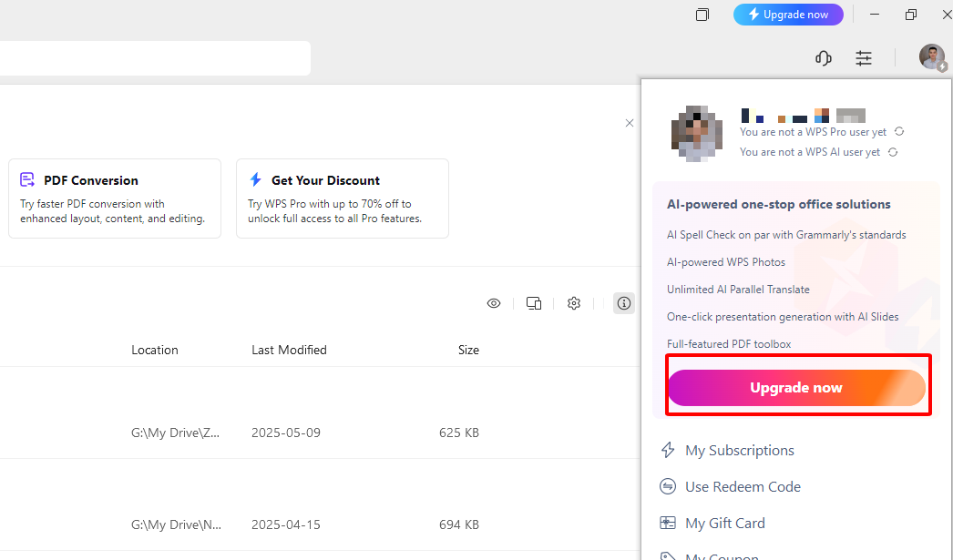Click the account avatar in the top bar

point(931,57)
